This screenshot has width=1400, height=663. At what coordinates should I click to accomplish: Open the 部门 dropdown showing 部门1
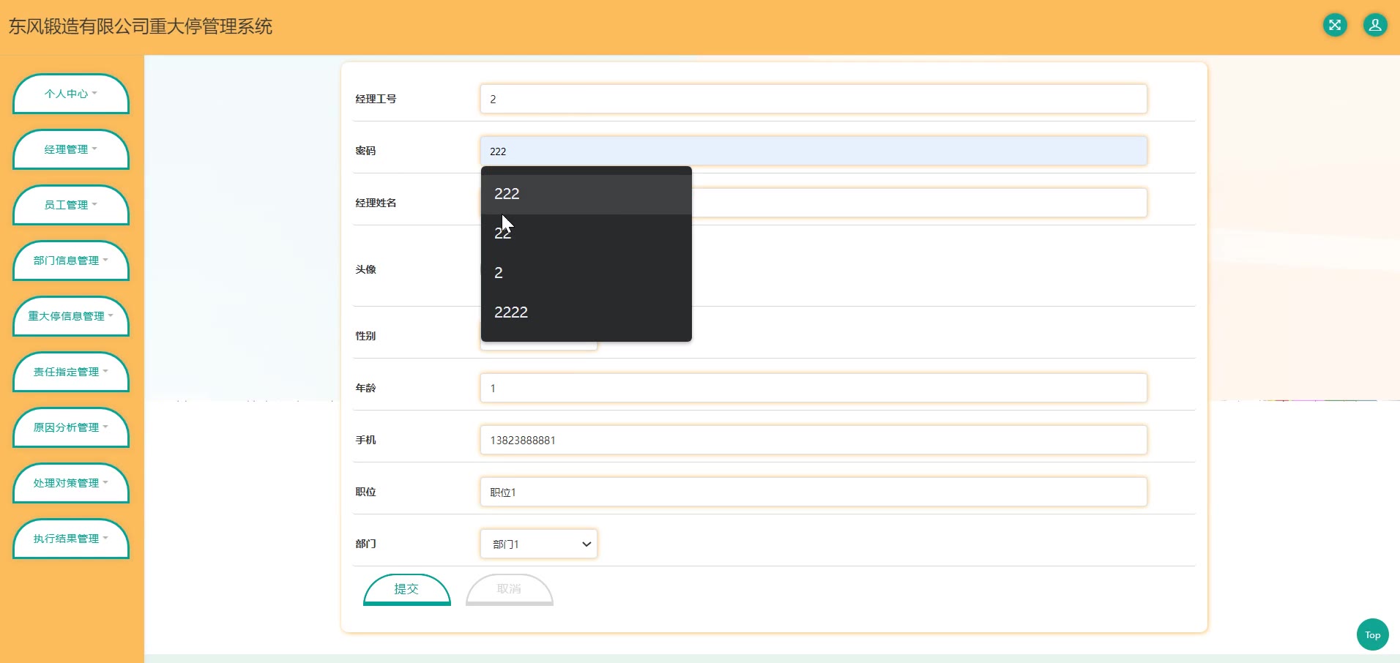(x=539, y=544)
